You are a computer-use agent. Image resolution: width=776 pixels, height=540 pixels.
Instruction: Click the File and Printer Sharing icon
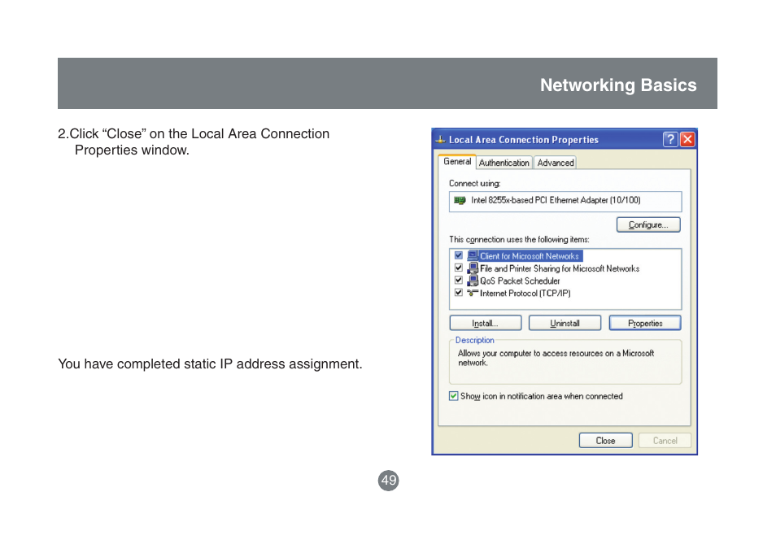pos(473,268)
